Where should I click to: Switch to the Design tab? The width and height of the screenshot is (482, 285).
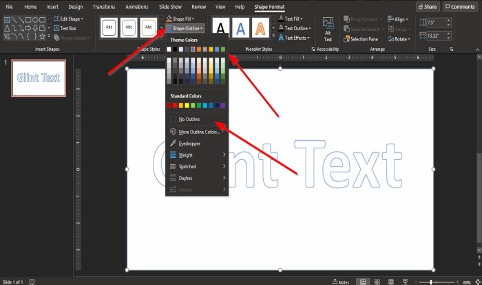76,7
